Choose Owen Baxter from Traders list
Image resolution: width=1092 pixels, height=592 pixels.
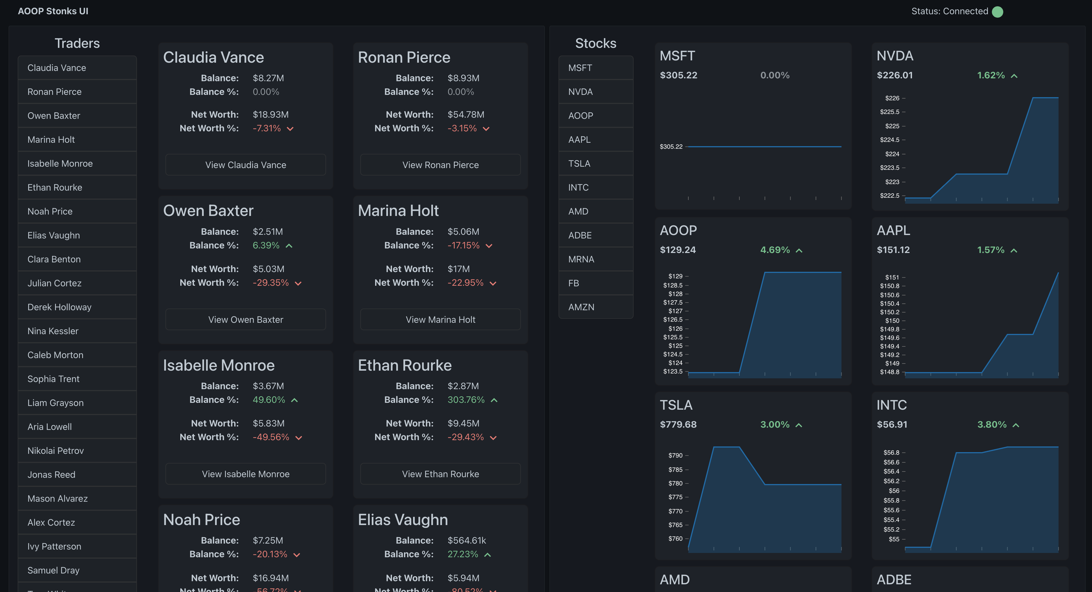click(x=77, y=116)
